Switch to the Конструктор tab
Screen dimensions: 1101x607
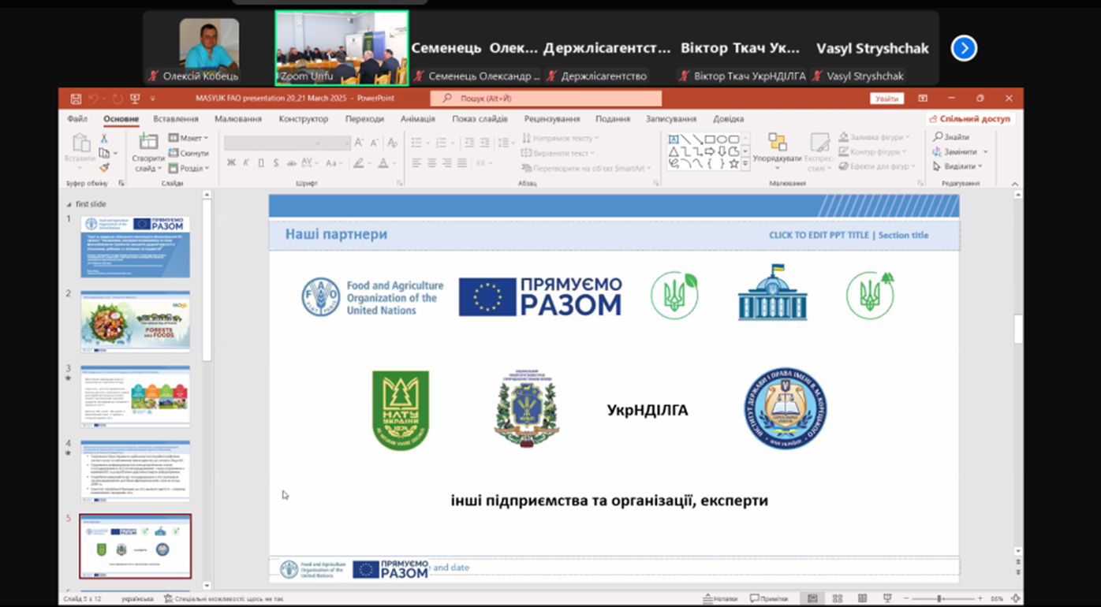pos(304,119)
